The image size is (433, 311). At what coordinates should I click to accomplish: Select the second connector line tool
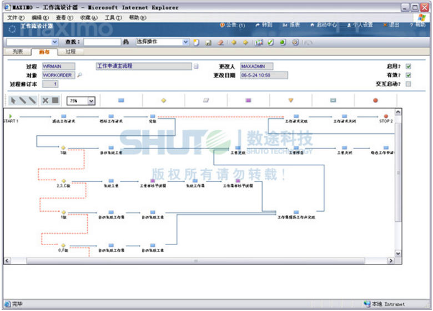pyautogui.click(x=32, y=100)
